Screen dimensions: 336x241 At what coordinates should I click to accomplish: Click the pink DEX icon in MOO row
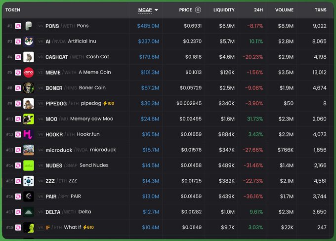(18, 119)
